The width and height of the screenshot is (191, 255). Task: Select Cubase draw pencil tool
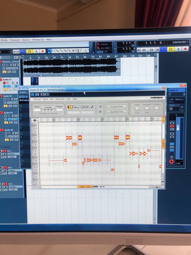[x=81, y=50]
